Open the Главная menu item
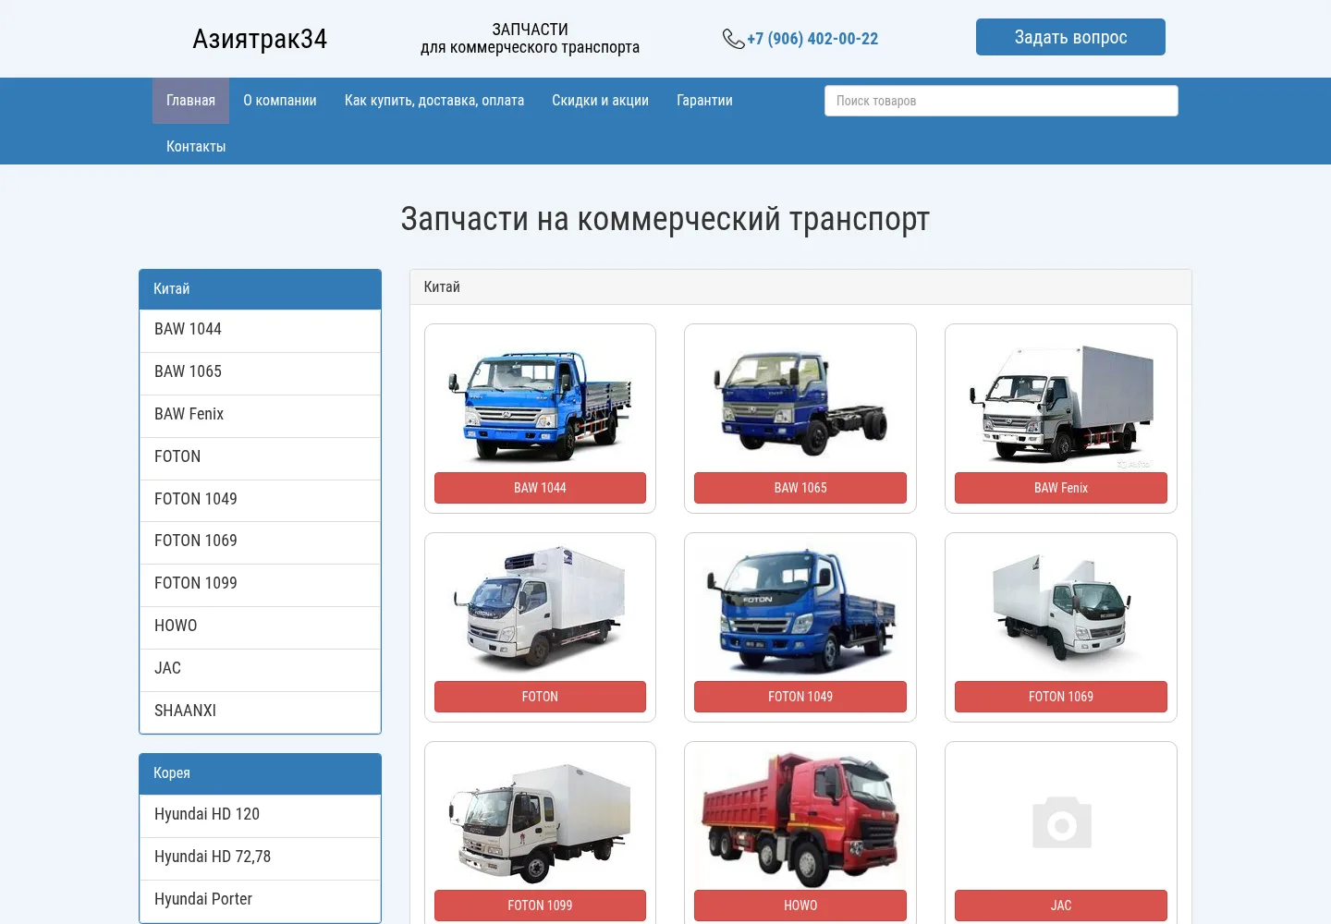Screen dimensions: 1331x924 click(190, 101)
